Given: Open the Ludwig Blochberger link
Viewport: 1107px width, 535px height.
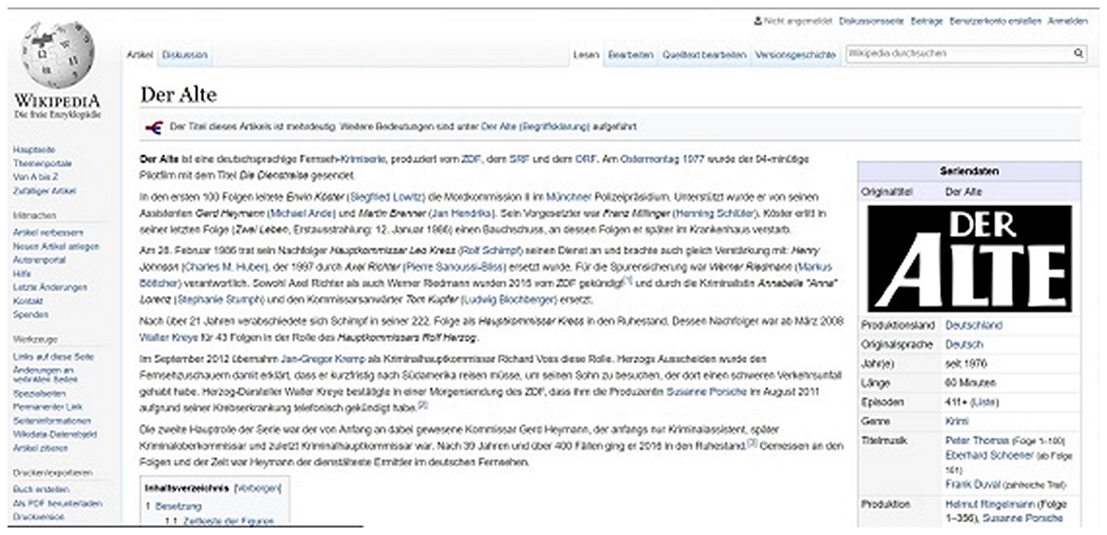Looking at the screenshot, I should pyautogui.click(x=509, y=300).
